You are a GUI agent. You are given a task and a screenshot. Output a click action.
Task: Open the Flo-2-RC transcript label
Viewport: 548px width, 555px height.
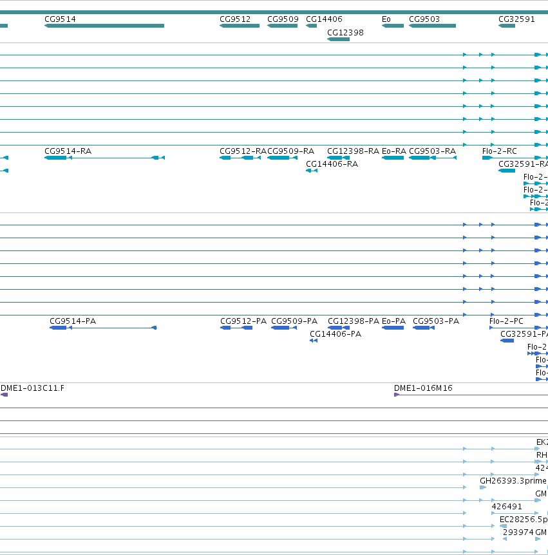(500, 151)
